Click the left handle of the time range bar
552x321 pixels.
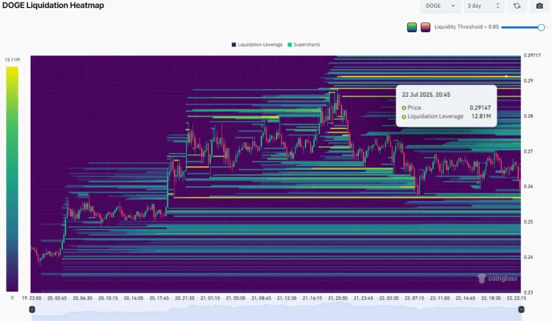32,309
